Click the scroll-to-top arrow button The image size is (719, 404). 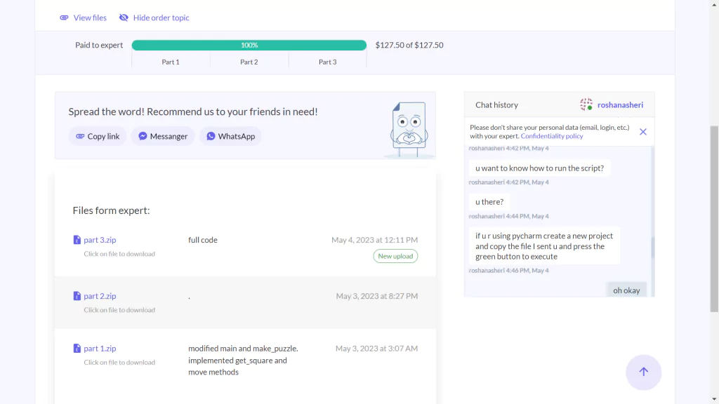[643, 372]
